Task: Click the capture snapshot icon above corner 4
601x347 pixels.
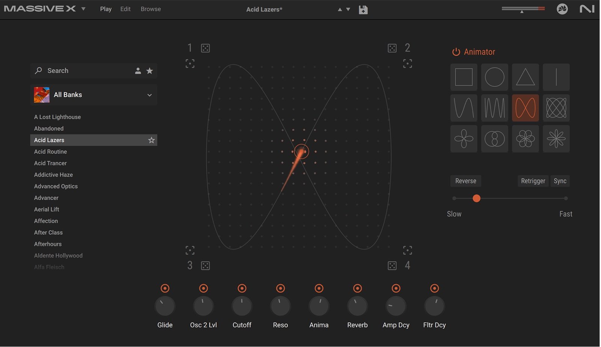Action: click(x=408, y=250)
